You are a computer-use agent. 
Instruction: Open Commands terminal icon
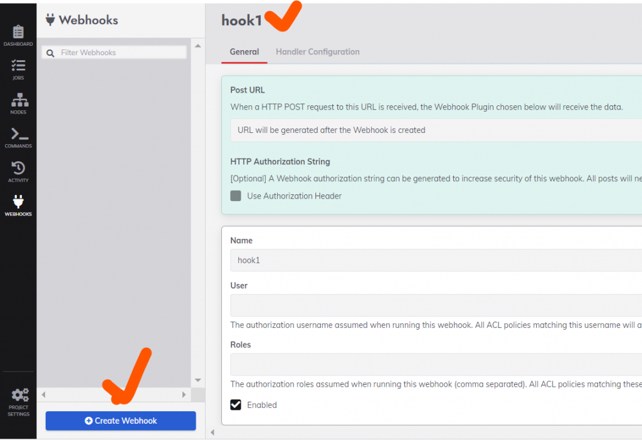tap(18, 134)
